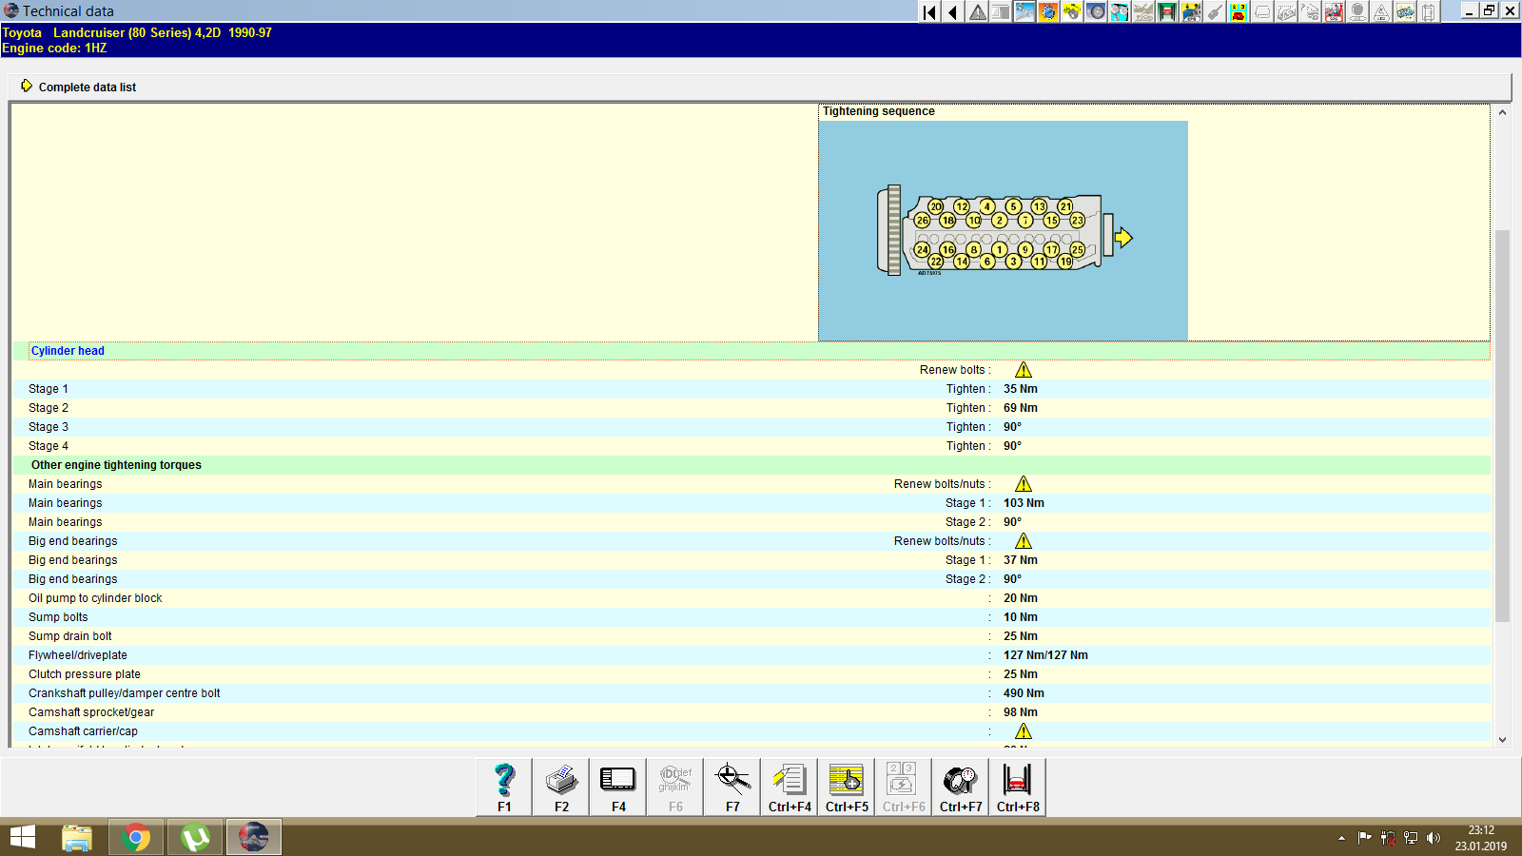1522x856 pixels.
Task: Select the Flywheel/driveplate row
Action: [x=751, y=655]
